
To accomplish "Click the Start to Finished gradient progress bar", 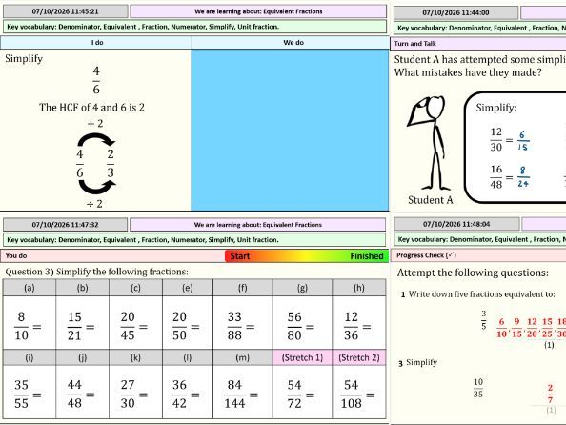I will point(307,256).
